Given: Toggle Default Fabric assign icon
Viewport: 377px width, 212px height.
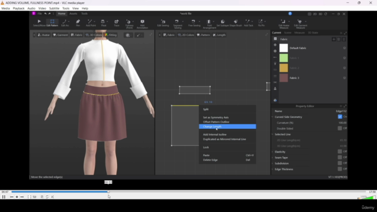Looking at the screenshot, I should [x=344, y=48].
